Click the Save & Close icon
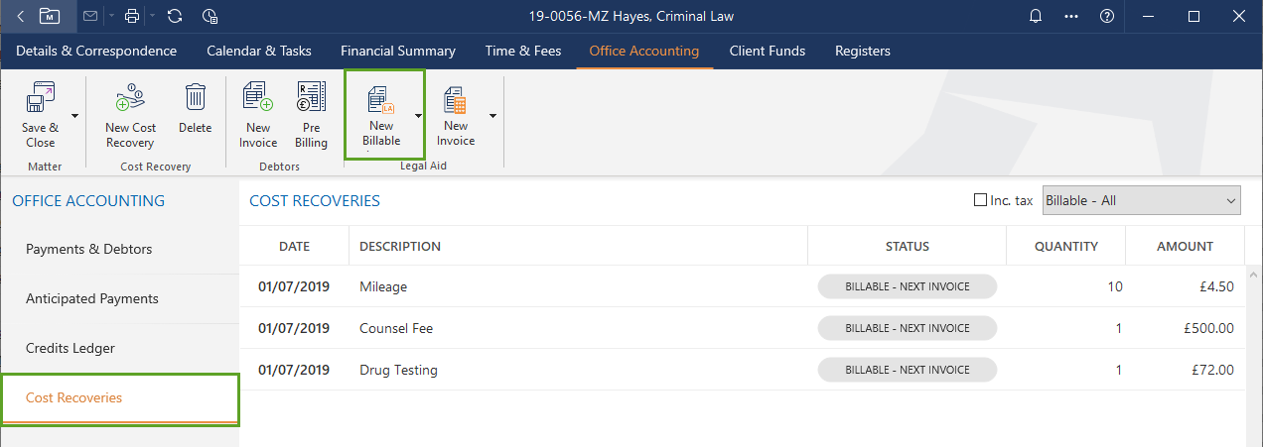The image size is (1263, 447). (x=40, y=100)
